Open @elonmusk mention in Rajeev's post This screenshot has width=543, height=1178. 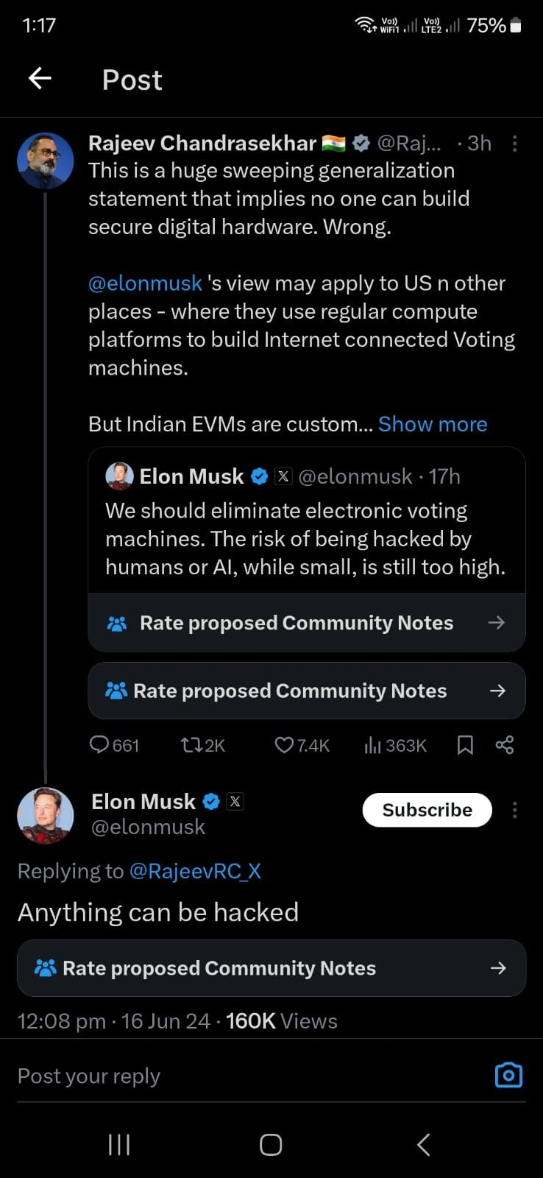tap(145, 283)
